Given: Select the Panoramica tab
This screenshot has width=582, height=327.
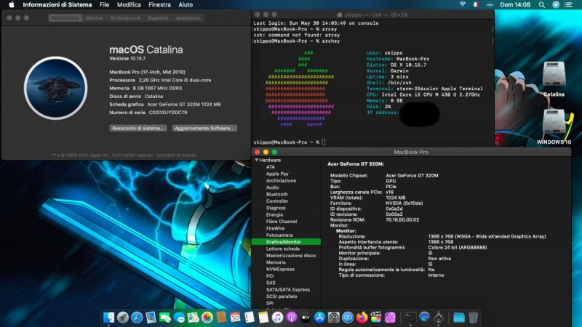Looking at the screenshot, I should [x=65, y=17].
